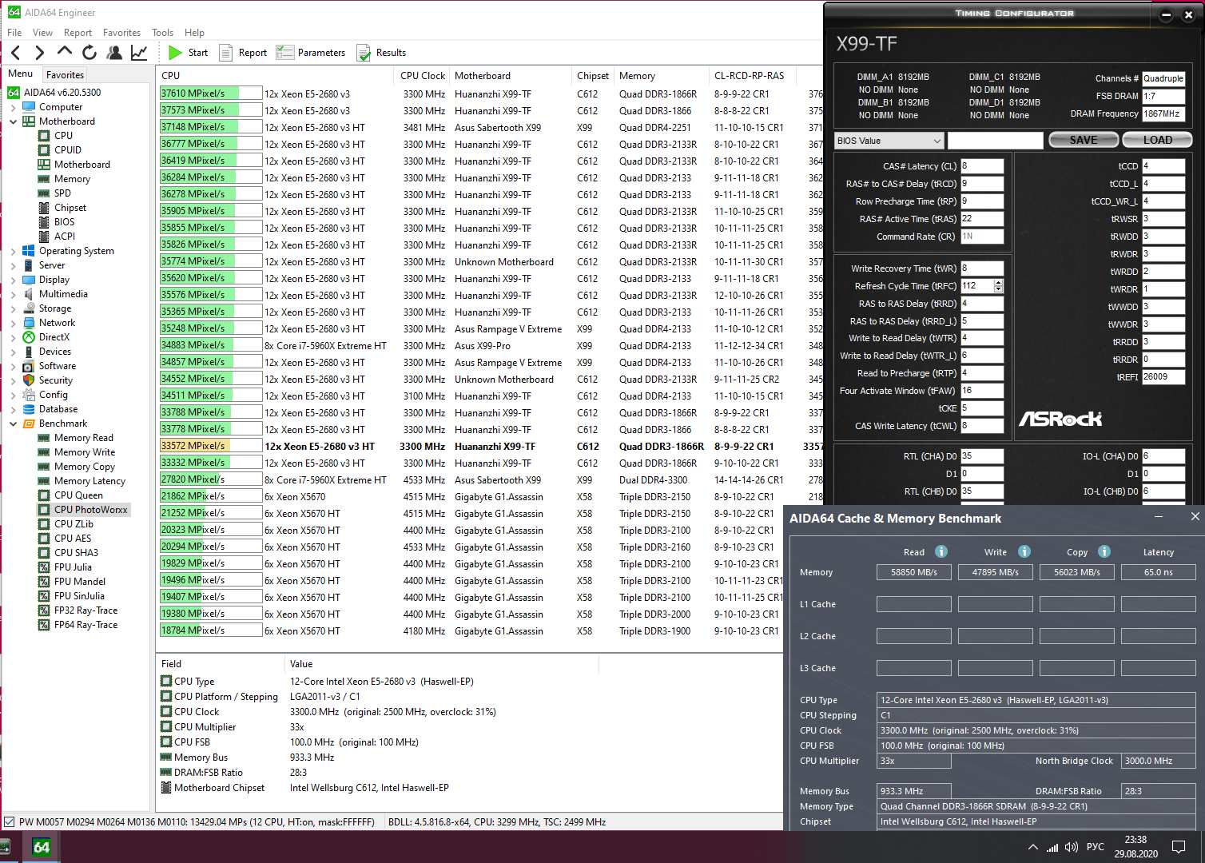Click SAVE in Timing Configurator
The height and width of the screenshot is (863, 1205).
point(1084,140)
